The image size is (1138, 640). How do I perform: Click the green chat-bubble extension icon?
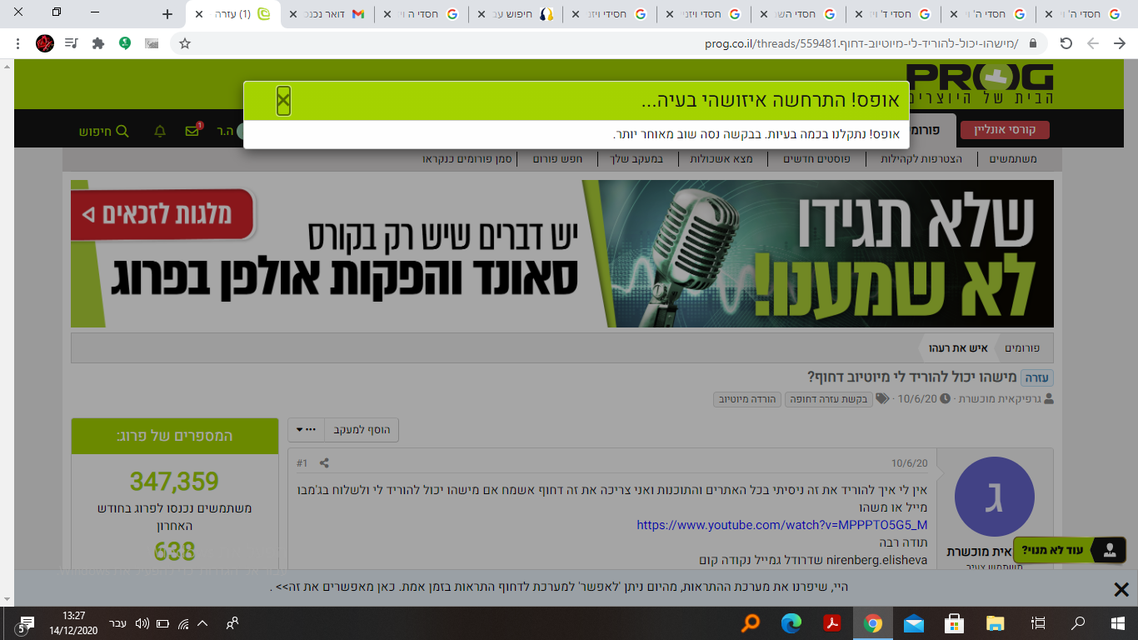pos(125,43)
